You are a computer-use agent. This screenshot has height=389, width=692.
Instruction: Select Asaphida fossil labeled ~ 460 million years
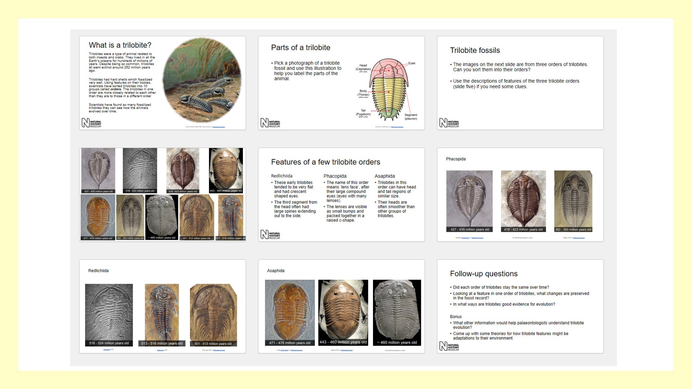[397, 312]
